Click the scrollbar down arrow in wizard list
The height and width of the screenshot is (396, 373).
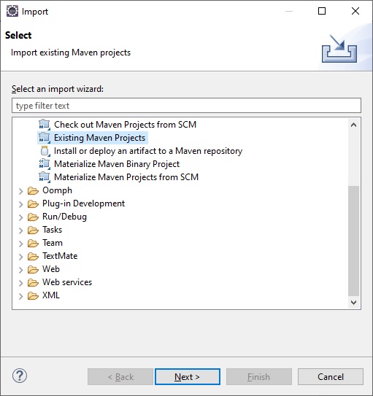(x=353, y=302)
